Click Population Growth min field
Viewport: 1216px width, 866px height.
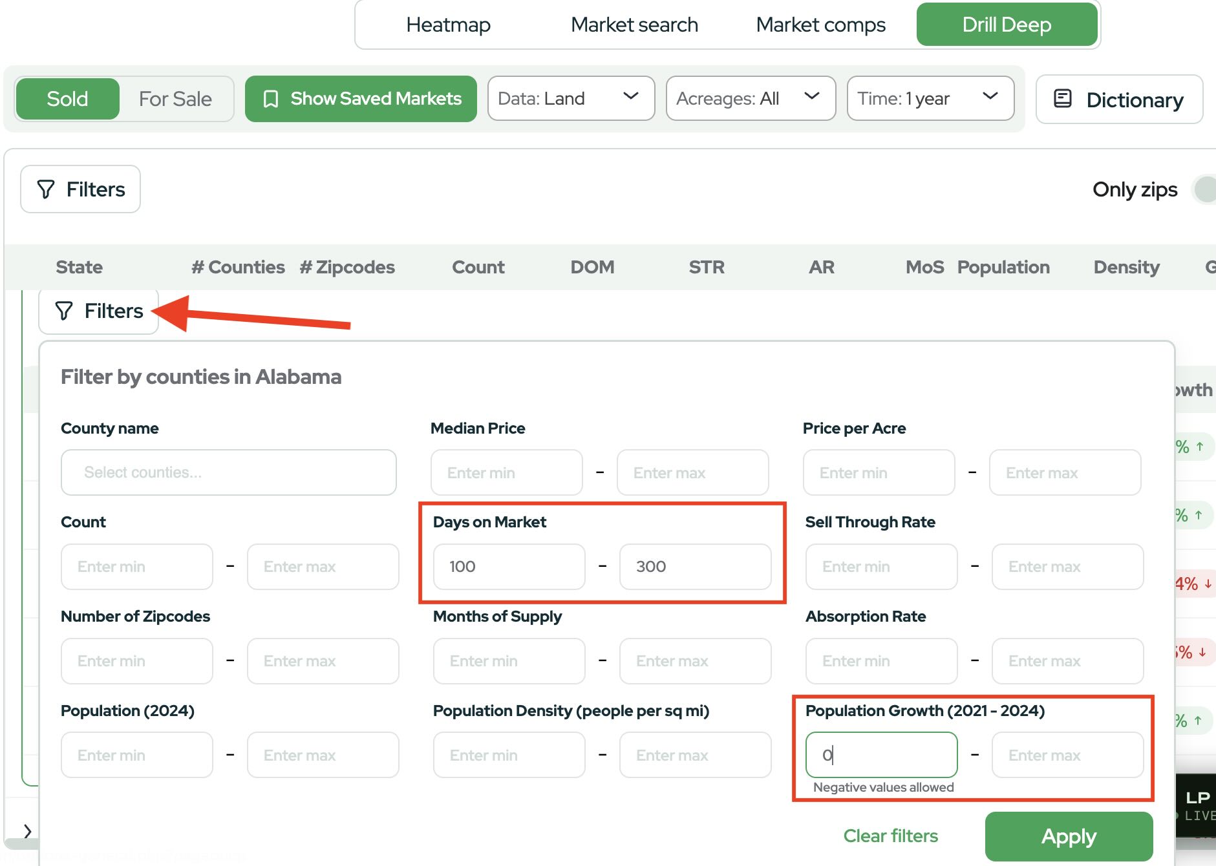click(x=882, y=755)
